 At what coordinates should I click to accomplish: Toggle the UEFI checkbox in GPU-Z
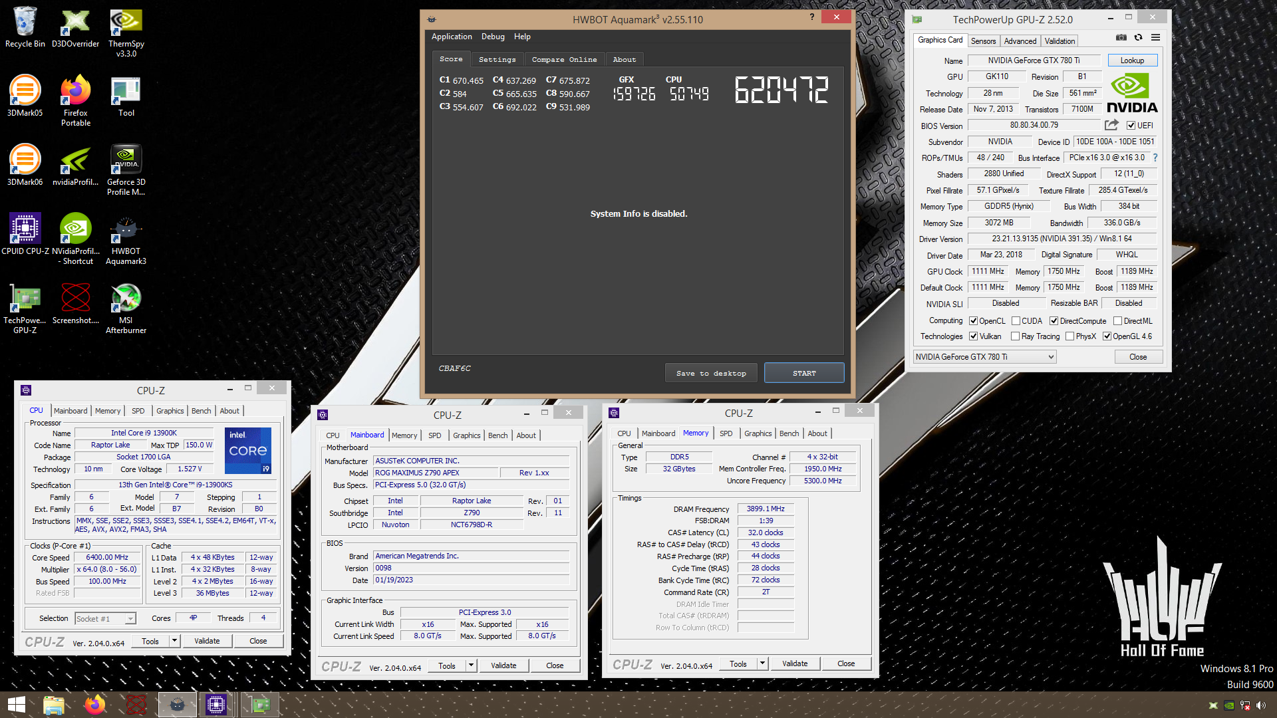tap(1131, 126)
